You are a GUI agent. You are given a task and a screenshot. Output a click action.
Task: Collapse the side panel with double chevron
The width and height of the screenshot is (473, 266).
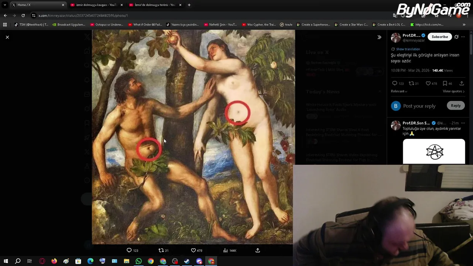[379, 37]
